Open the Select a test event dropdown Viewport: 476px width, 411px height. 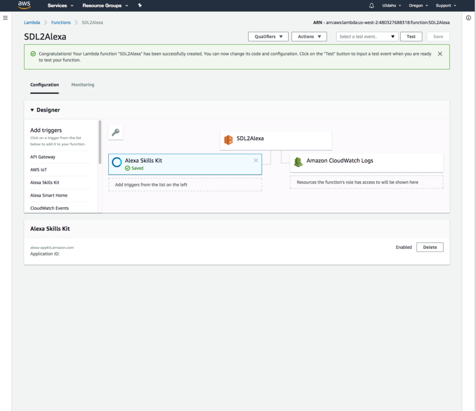(367, 36)
